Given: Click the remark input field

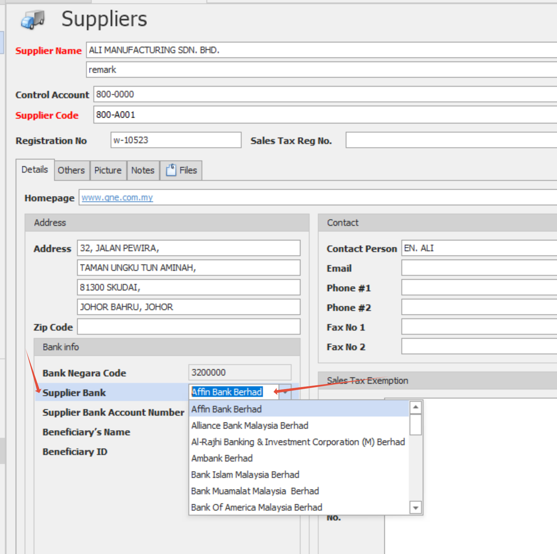Looking at the screenshot, I should [x=321, y=70].
